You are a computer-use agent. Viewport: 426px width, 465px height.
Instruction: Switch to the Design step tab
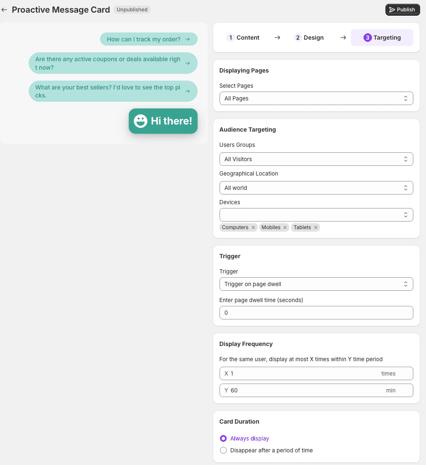pos(309,38)
